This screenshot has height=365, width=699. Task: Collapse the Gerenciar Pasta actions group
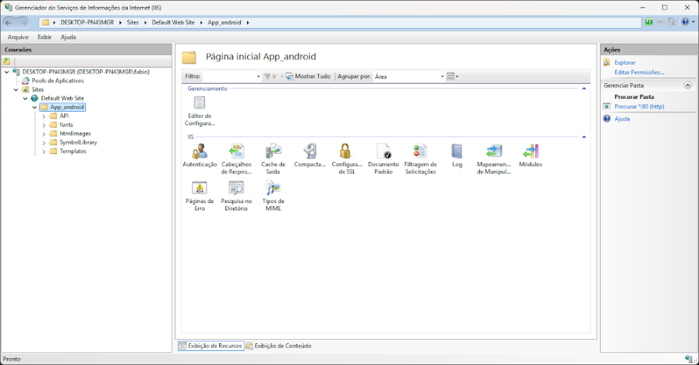687,85
